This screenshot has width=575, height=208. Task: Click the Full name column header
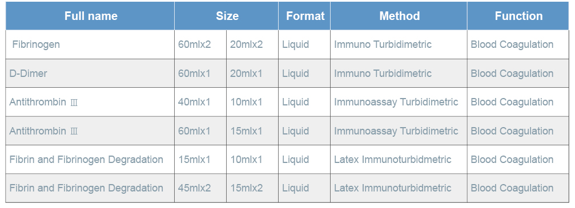point(91,16)
